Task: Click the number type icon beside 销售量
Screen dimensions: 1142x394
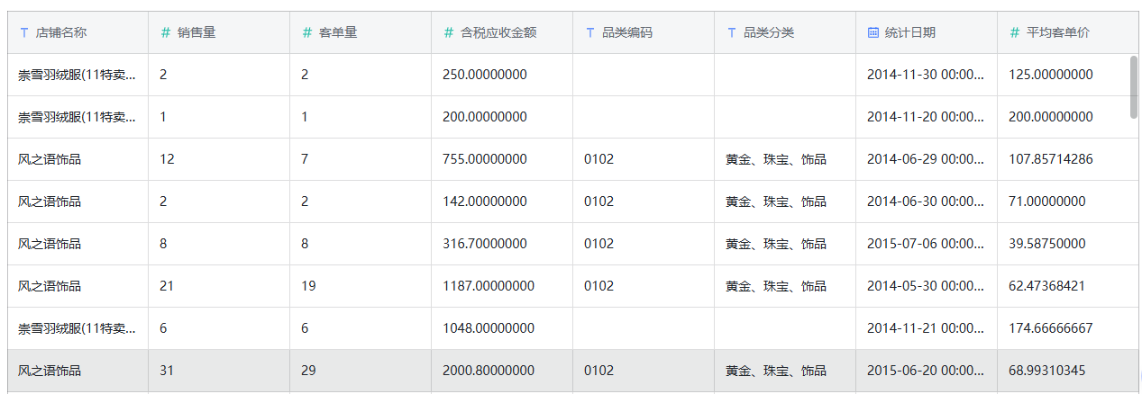Action: coord(166,32)
